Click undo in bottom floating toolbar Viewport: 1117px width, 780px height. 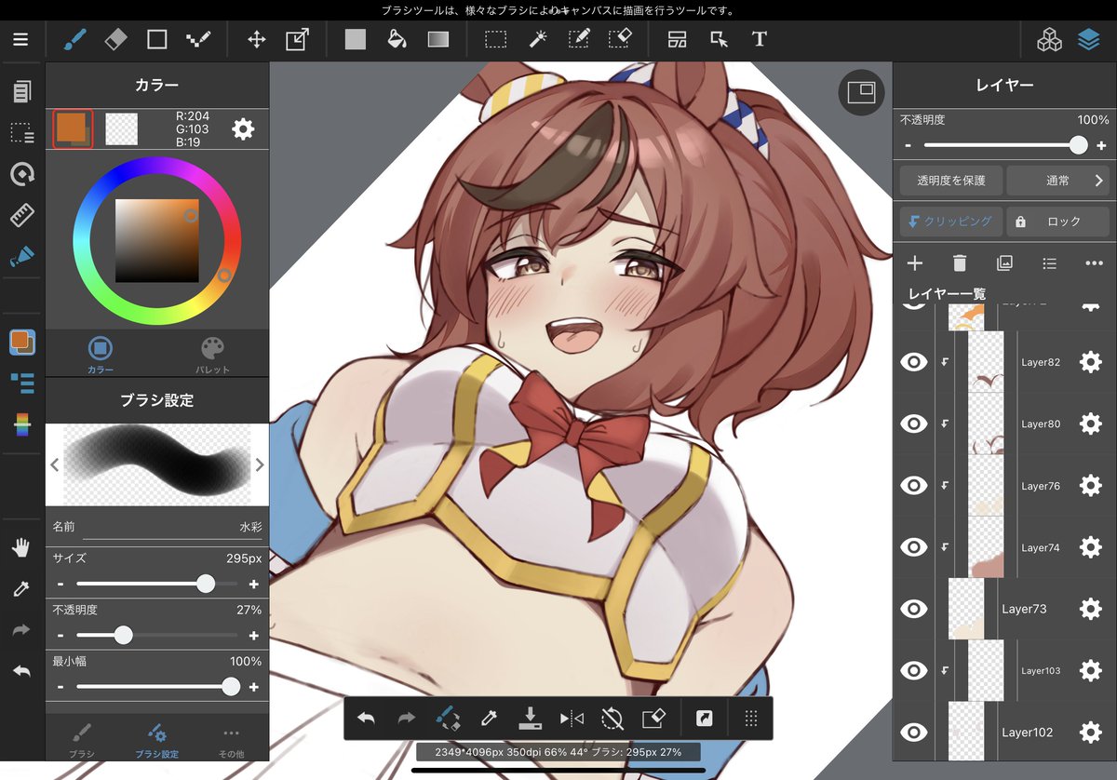point(366,719)
